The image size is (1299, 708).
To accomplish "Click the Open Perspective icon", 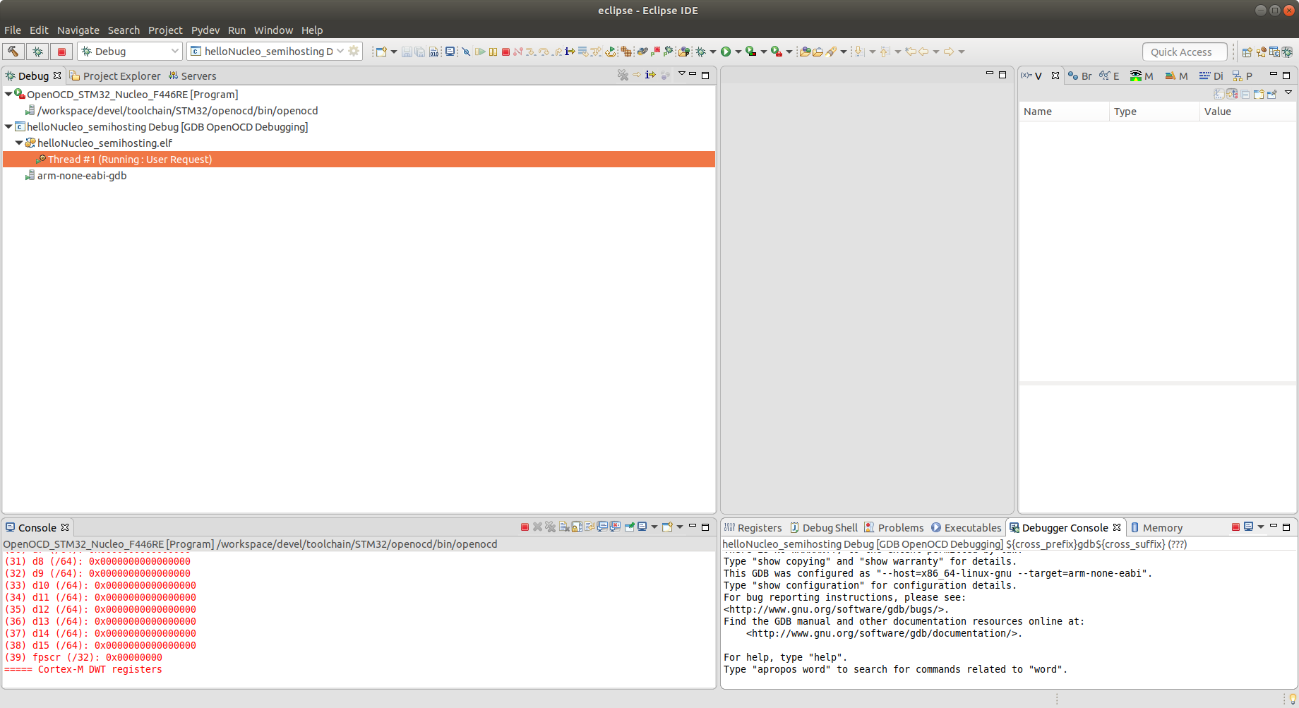I will point(1247,52).
